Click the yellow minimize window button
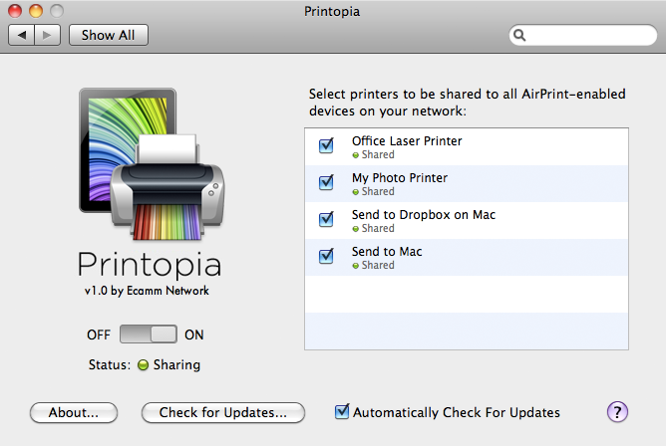This screenshot has width=666, height=446. click(36, 11)
